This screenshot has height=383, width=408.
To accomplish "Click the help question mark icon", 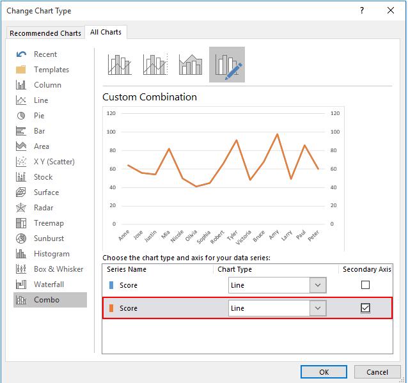I will [362, 10].
